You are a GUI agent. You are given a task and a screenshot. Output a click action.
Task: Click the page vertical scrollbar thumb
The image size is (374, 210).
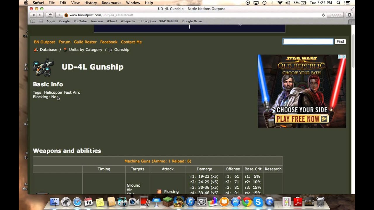(x=354, y=51)
